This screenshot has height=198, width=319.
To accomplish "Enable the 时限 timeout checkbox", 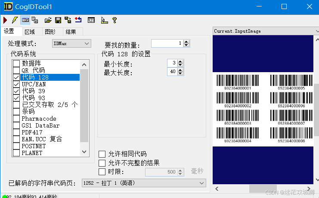I will [102, 172].
